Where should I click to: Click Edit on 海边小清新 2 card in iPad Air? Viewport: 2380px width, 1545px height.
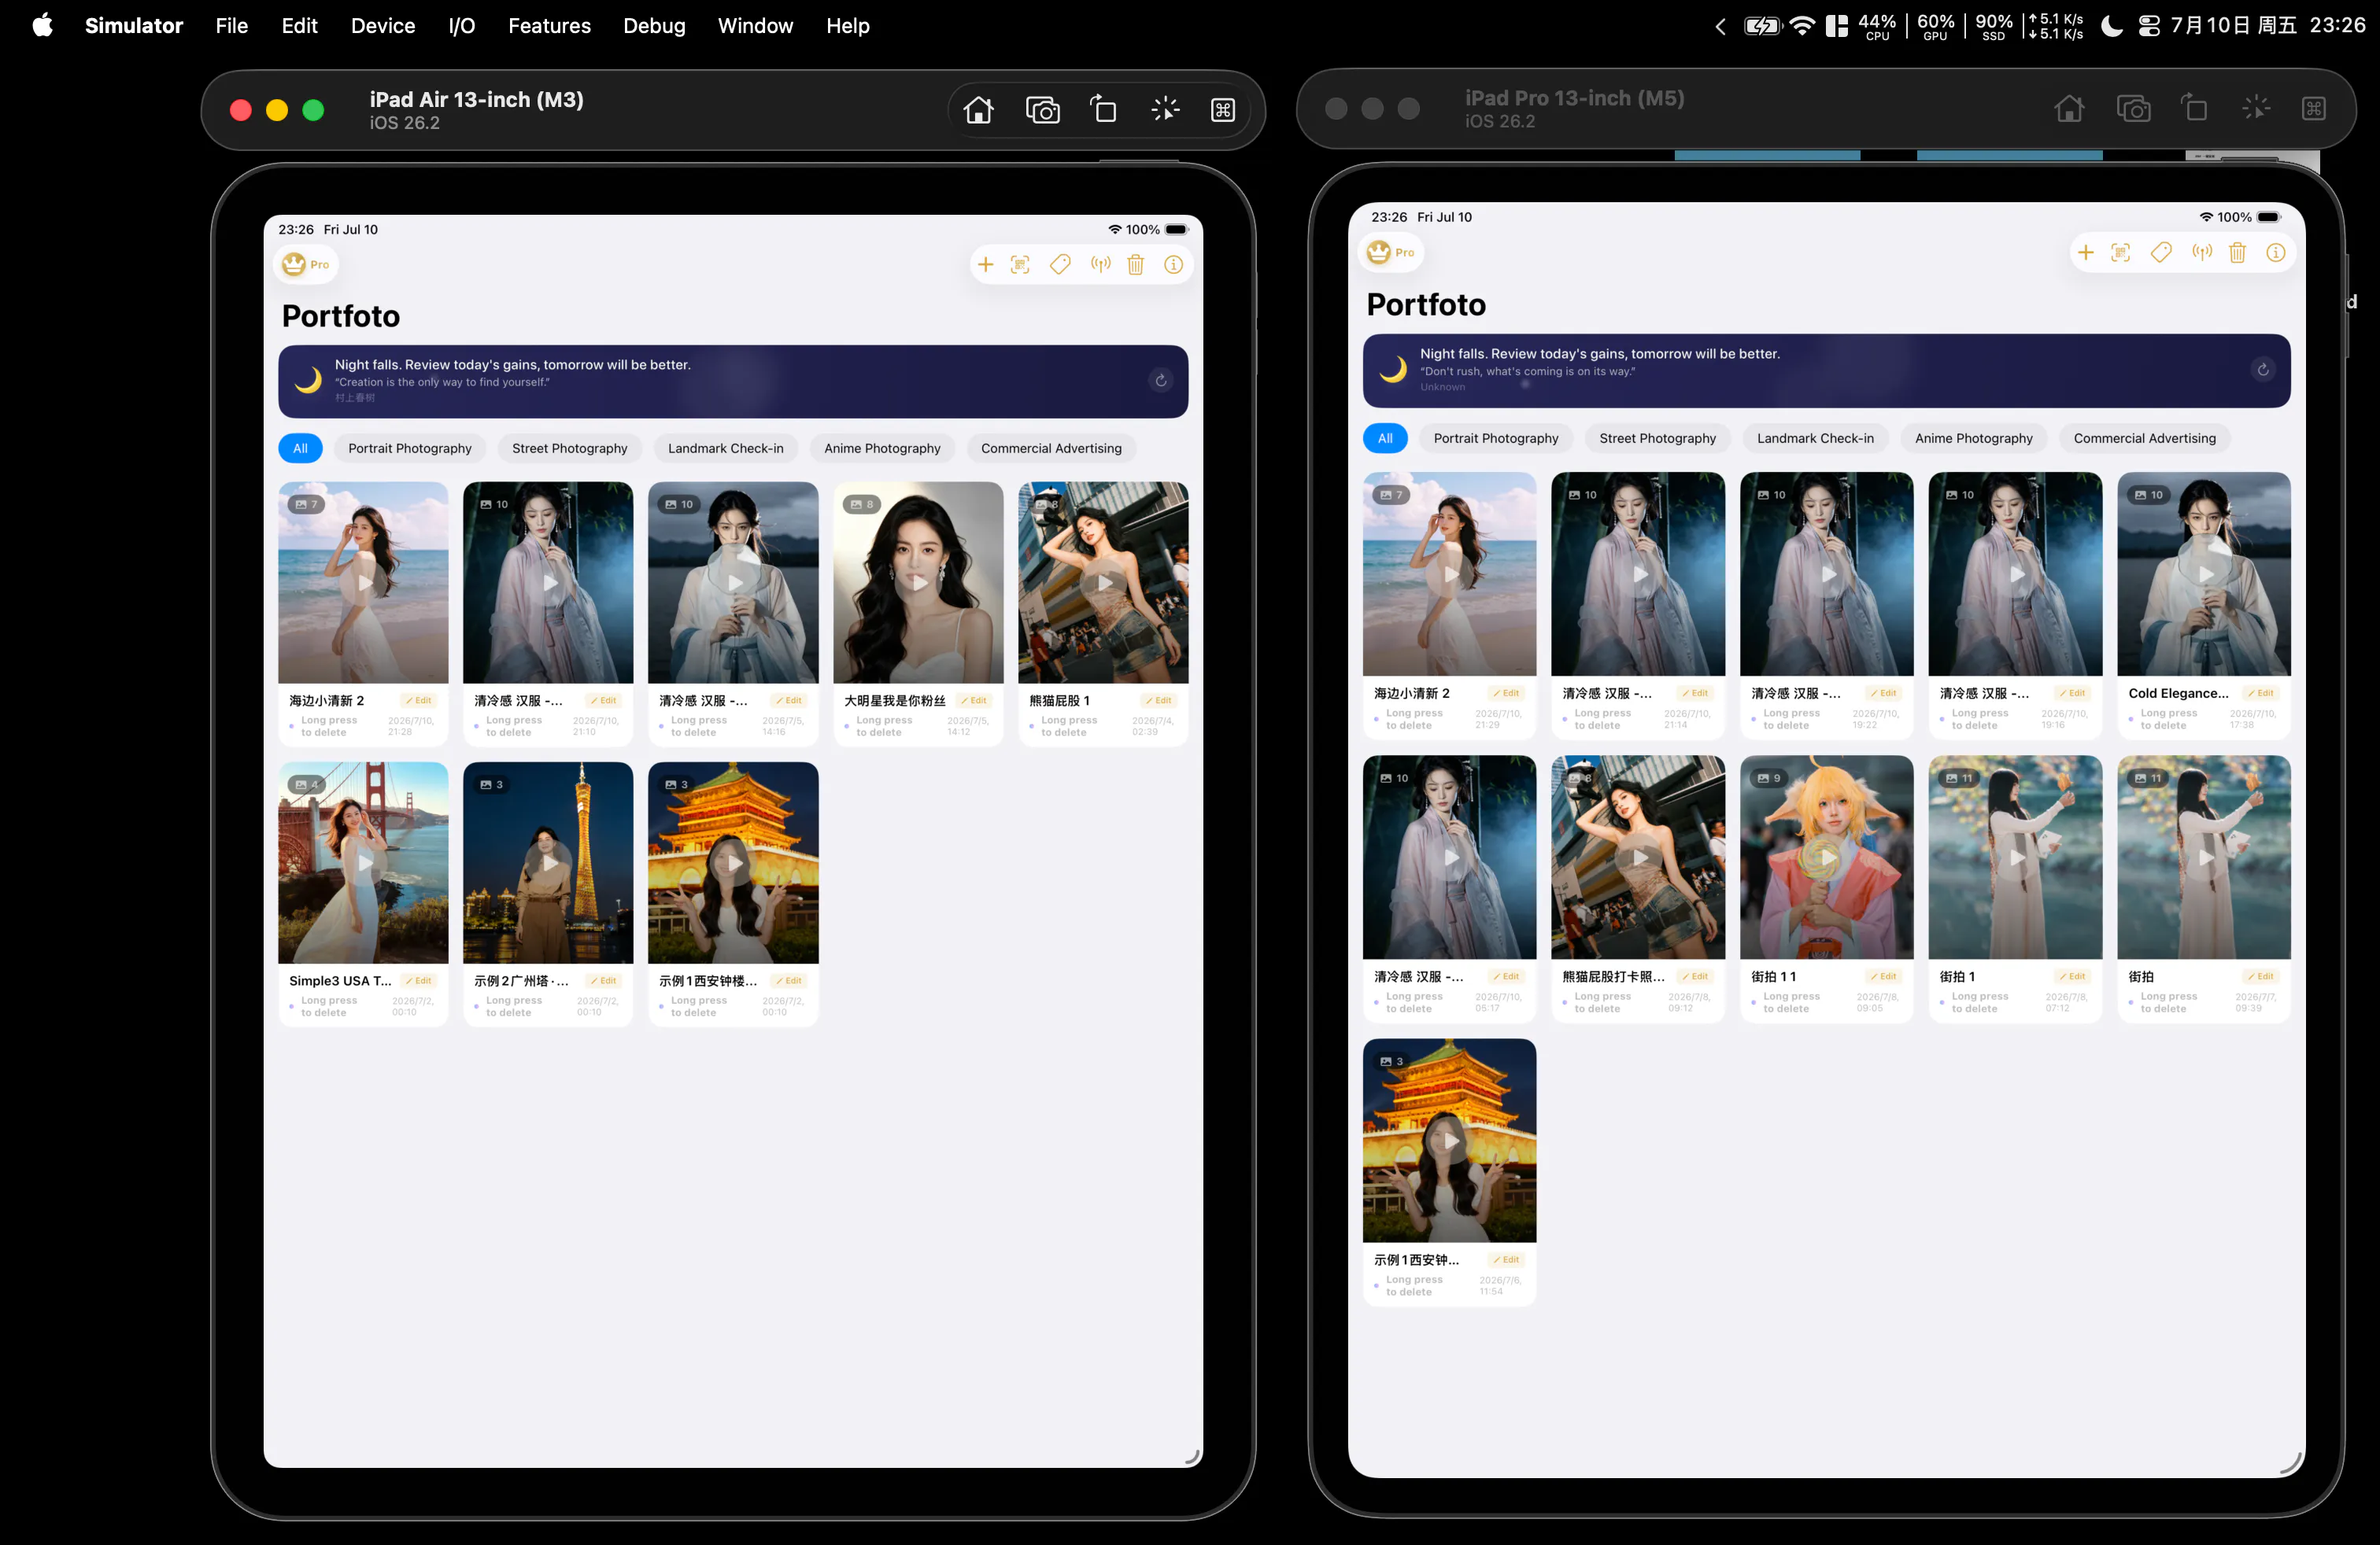[x=419, y=701]
